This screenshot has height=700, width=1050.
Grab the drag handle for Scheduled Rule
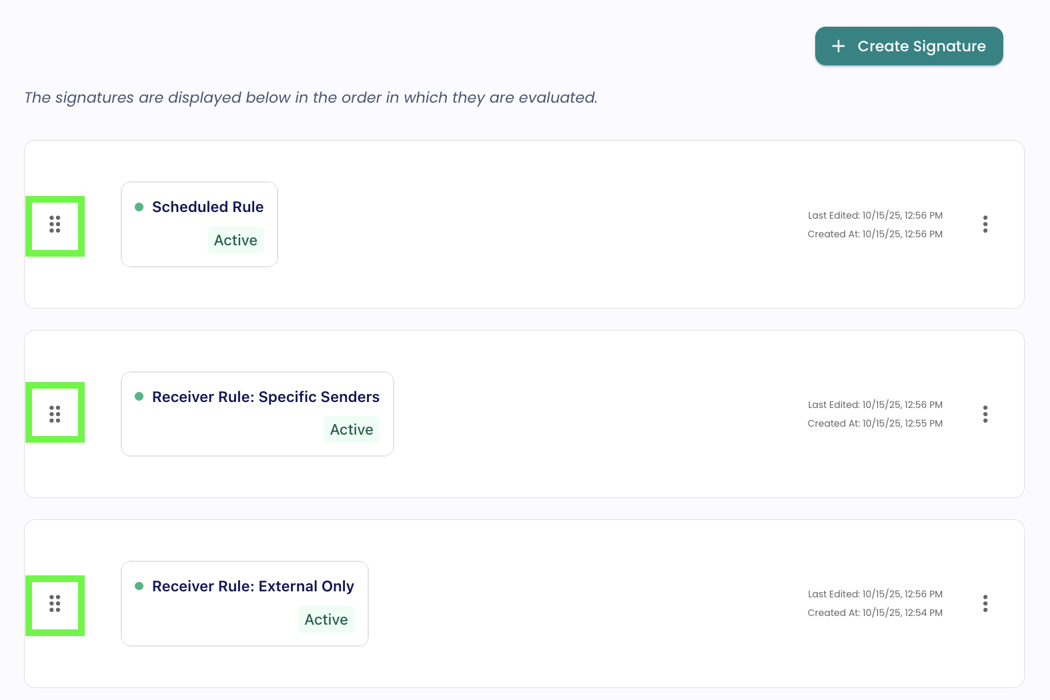(x=55, y=225)
